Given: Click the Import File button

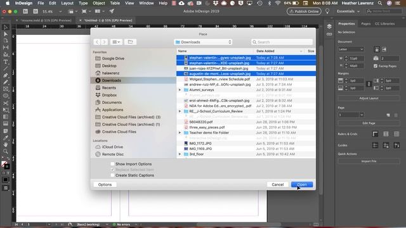Looking at the screenshot, I should 369,161.
